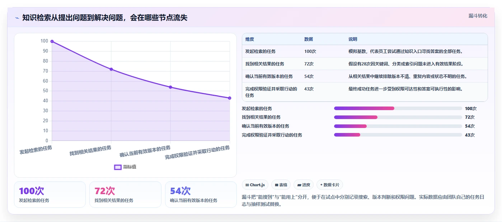Click the chart data point at 43
502x222 pixels.
coord(230,98)
